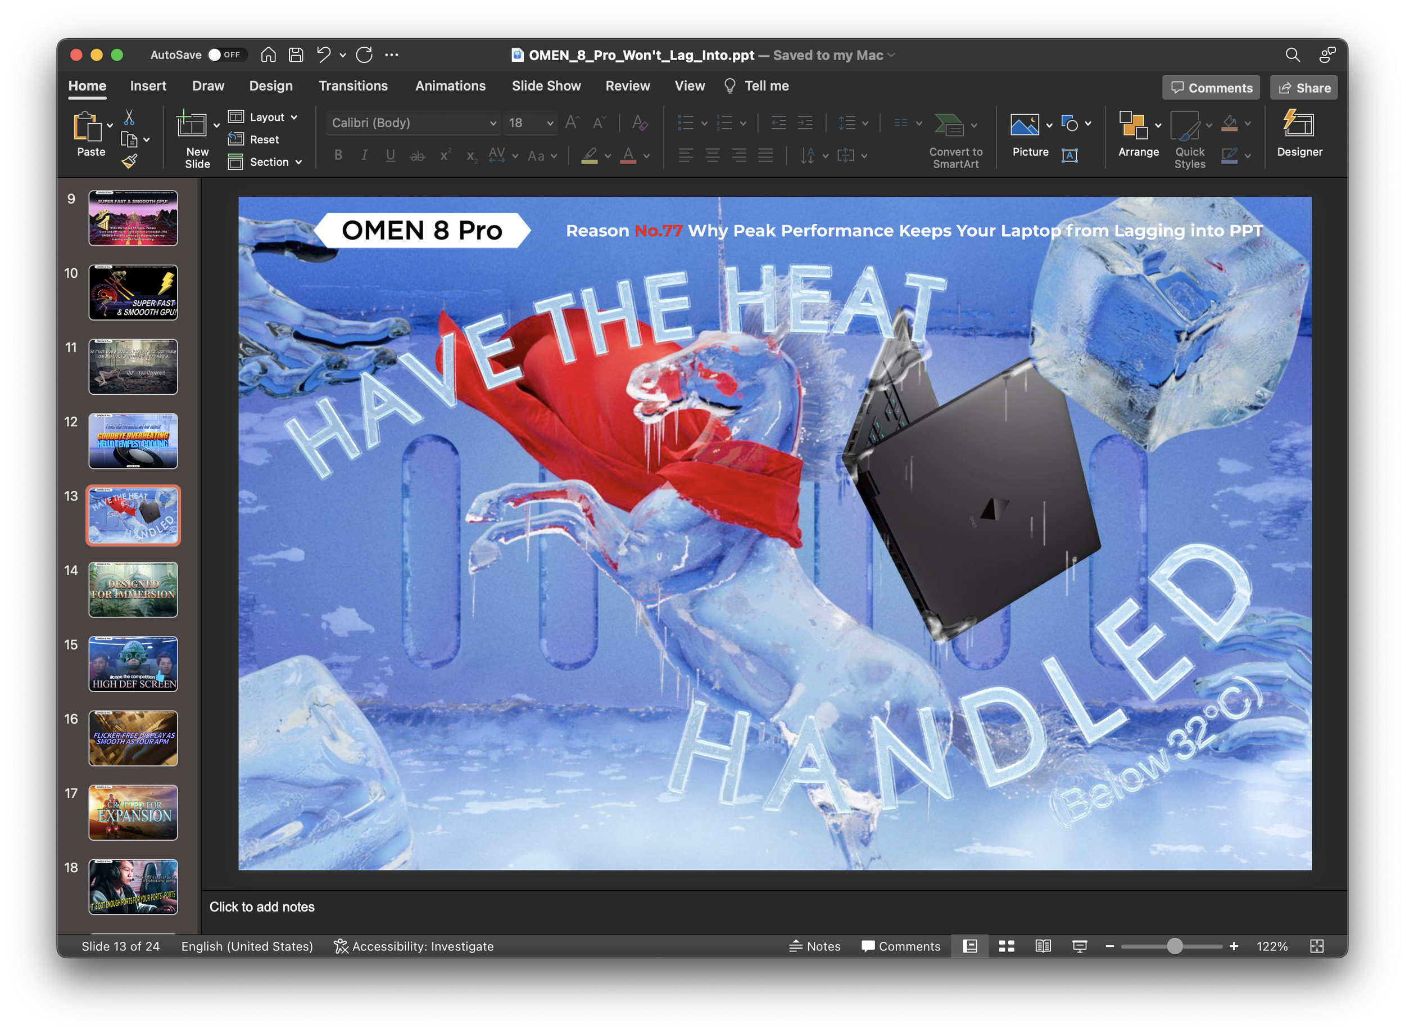Open Accessibility: Investigate checker
The width and height of the screenshot is (1405, 1033).
click(413, 946)
